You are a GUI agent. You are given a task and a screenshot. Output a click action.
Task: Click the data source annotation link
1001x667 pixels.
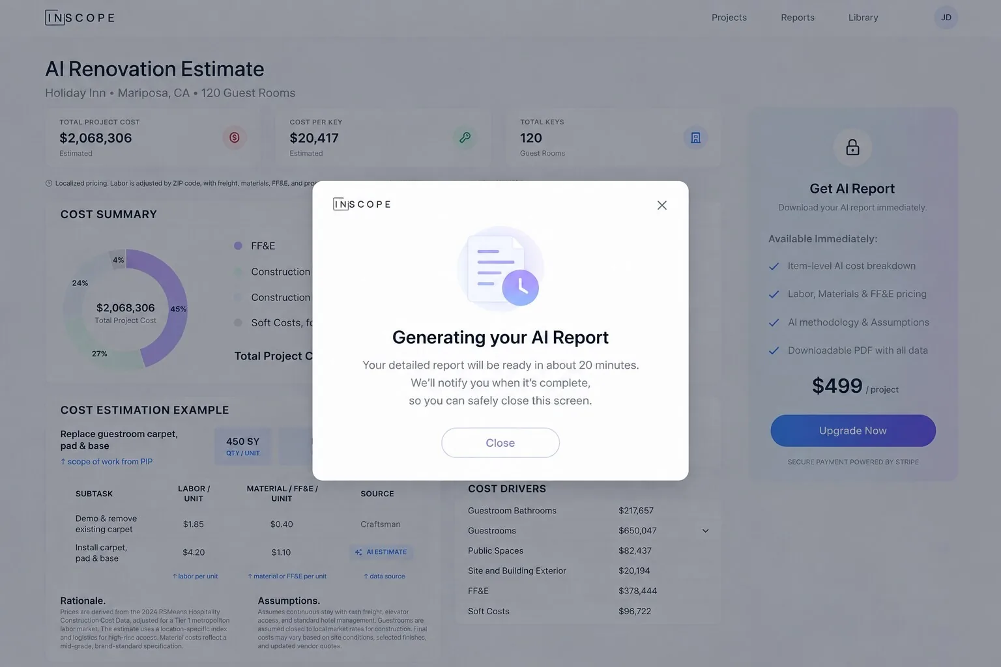coord(384,576)
